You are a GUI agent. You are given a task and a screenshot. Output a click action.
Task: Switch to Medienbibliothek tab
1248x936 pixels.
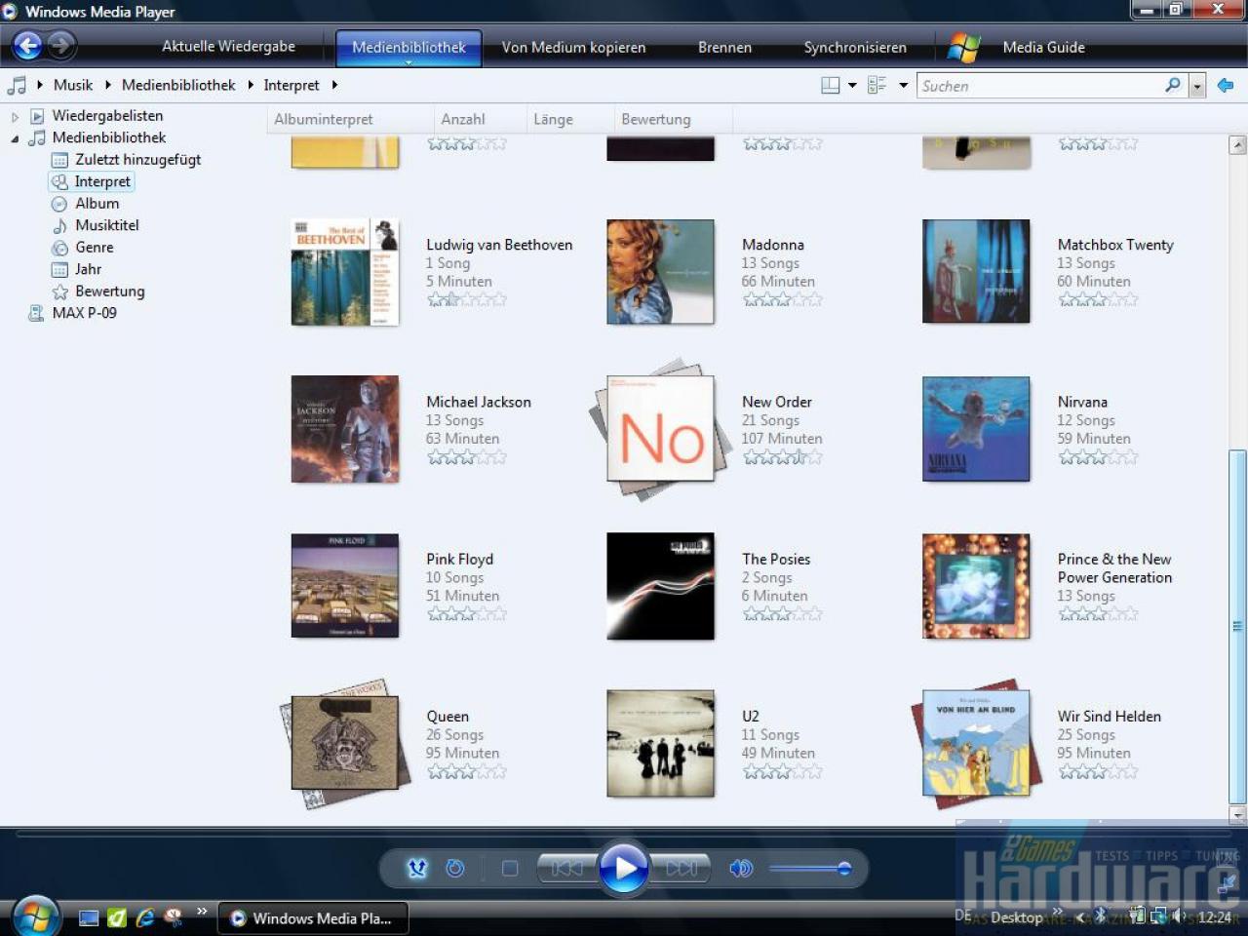coord(409,47)
